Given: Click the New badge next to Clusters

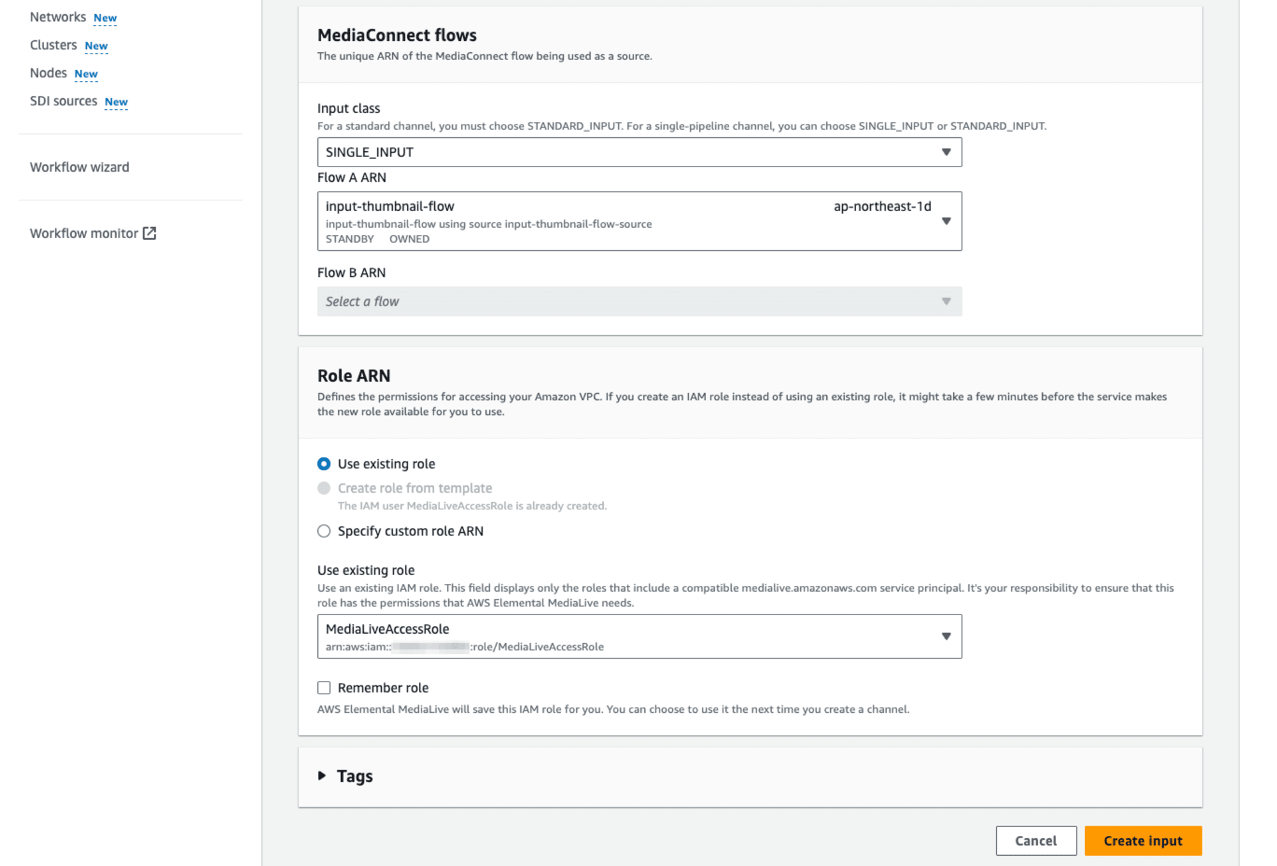Looking at the screenshot, I should [x=96, y=46].
